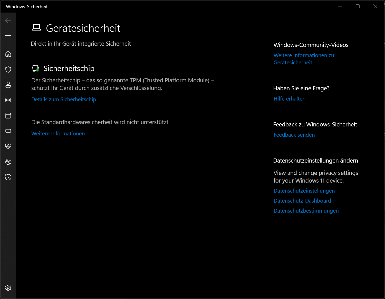Click 'Windows-Community-Videos' heading
The height and width of the screenshot is (299, 385).
coord(311,45)
